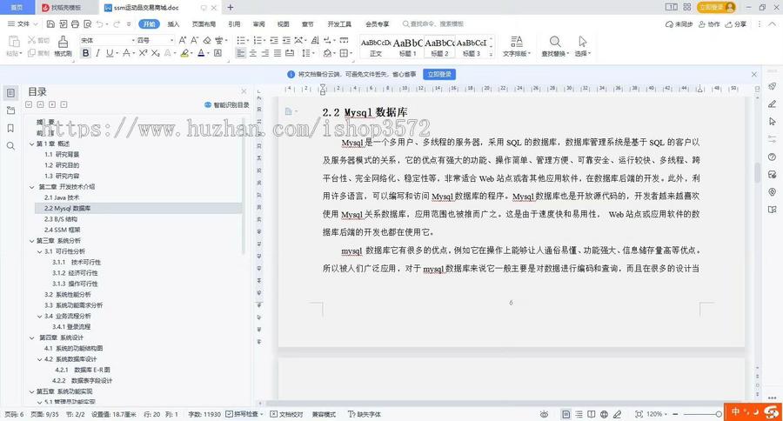Toggle document proofreading (文档校对) in status bar
Screen dimensions: 783x421
coord(286,414)
